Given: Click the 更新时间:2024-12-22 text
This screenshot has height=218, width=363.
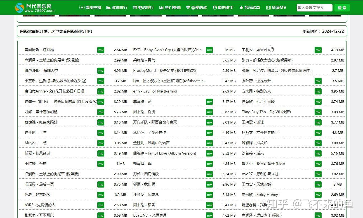Looking at the screenshot, I should tap(323, 31).
